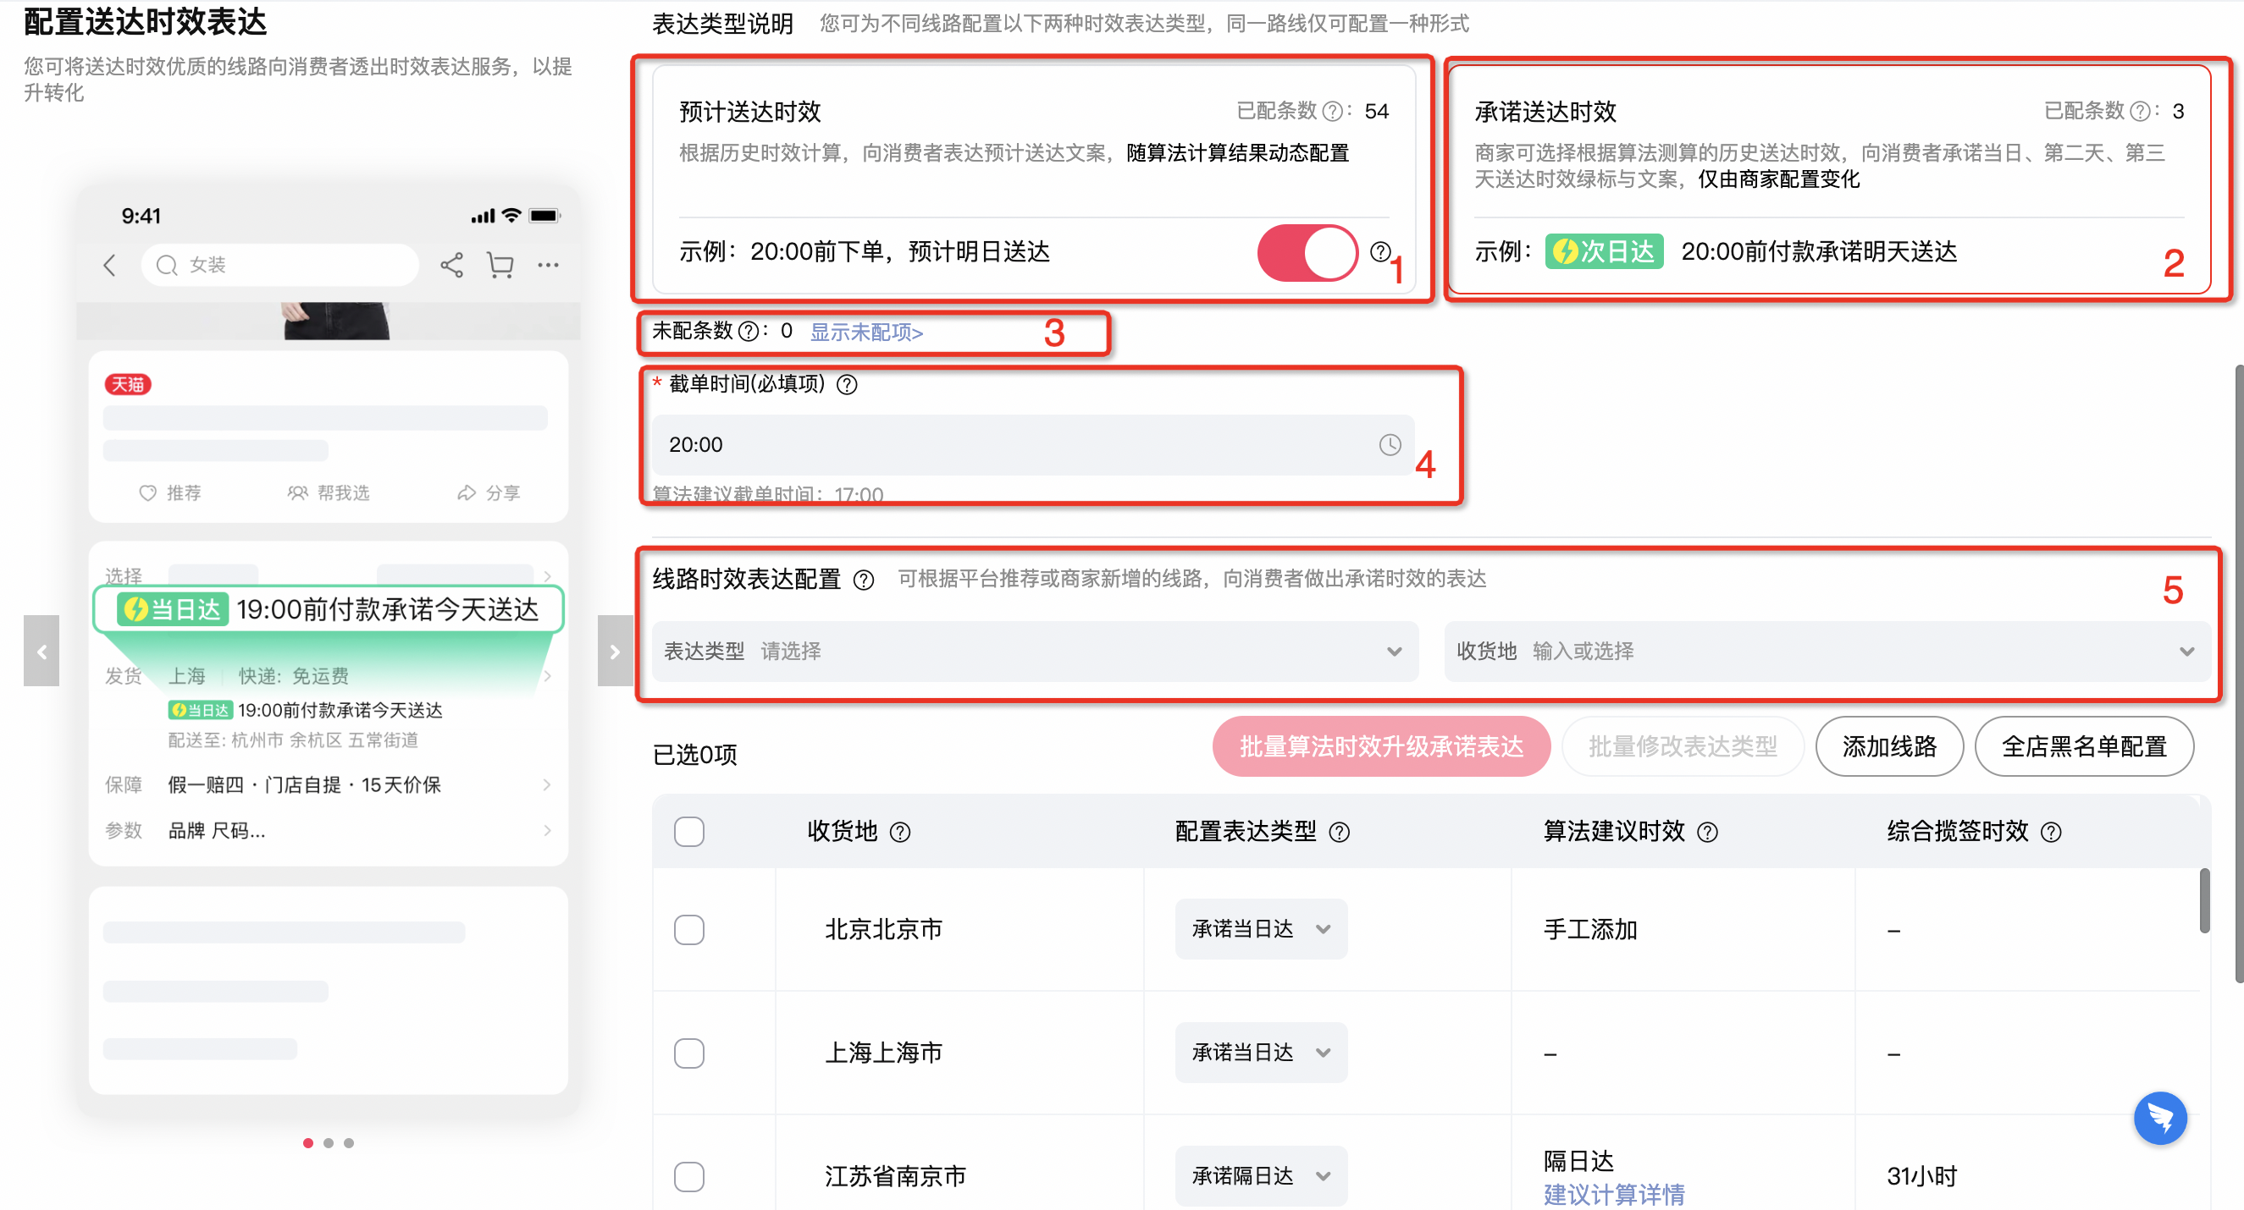Click 批量算法时效升级承诺表达 button
Screen dimensions: 2244x1210
[x=1381, y=747]
